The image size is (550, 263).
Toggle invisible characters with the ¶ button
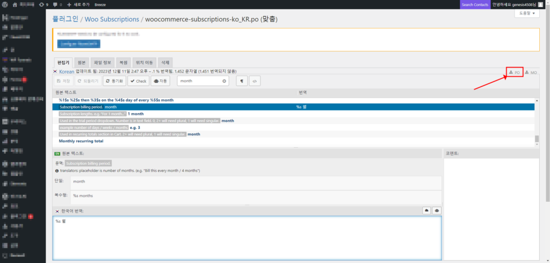point(242,81)
